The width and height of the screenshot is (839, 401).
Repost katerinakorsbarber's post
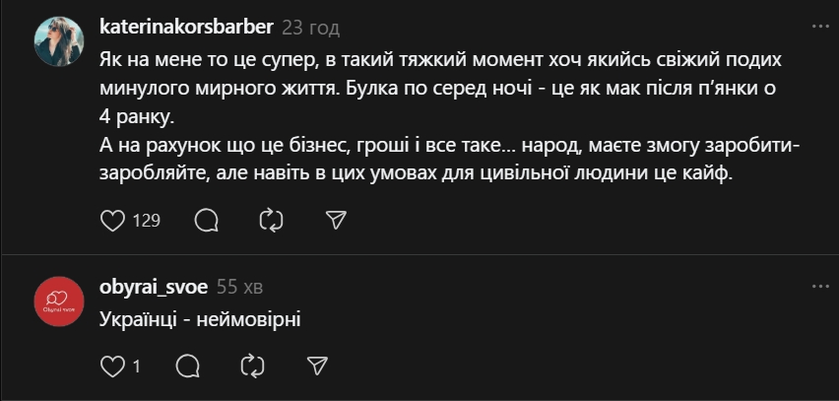tap(271, 220)
